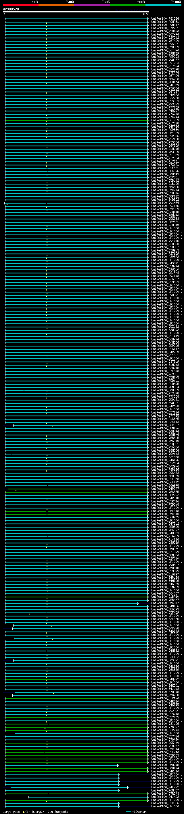Screen dimensions: 184x814
Task: Open hit UniRef100_Q2VCJ2
Action: point(165,38)
